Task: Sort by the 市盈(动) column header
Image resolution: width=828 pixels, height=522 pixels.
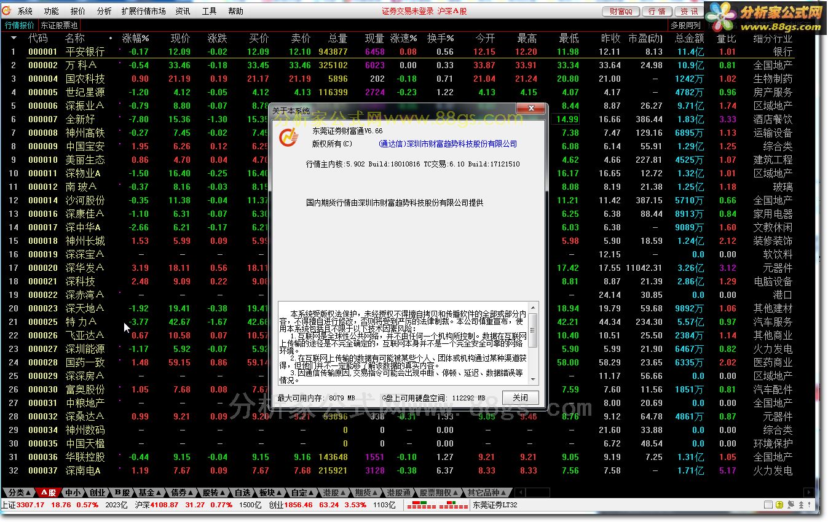Action: pos(645,38)
